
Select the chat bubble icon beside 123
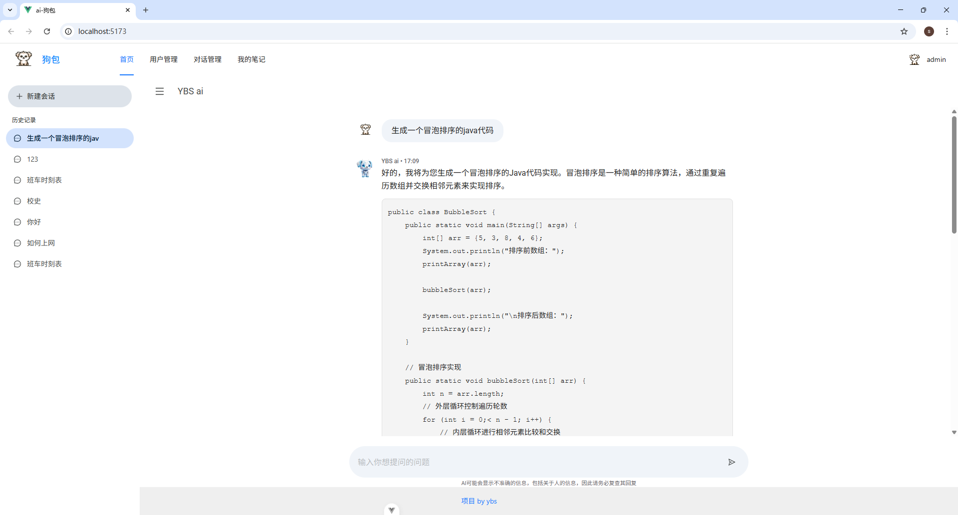tap(17, 159)
